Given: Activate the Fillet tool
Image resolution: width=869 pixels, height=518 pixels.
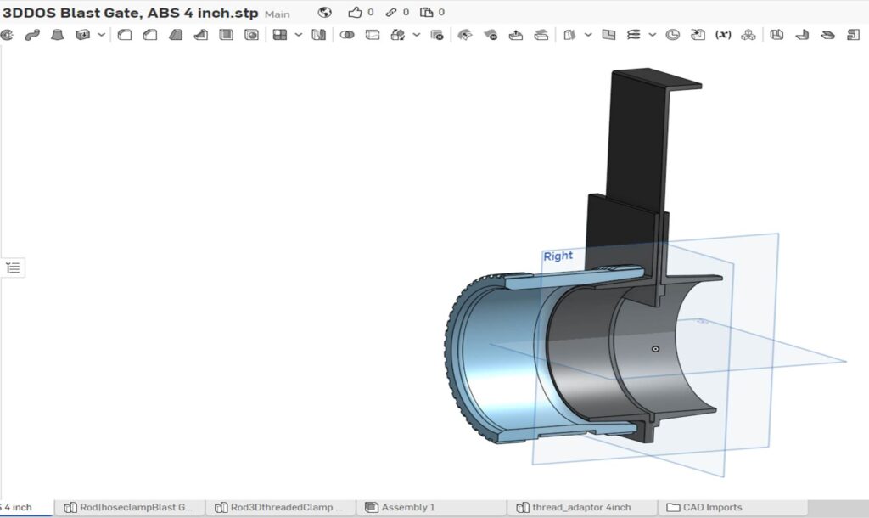Looking at the screenshot, I should tap(124, 35).
